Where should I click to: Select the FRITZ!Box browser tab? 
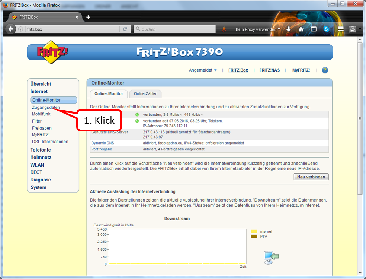pyautogui.click(x=46, y=17)
